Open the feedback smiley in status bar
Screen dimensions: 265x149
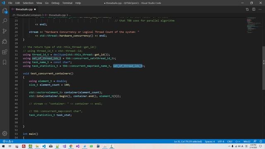[255, 142]
